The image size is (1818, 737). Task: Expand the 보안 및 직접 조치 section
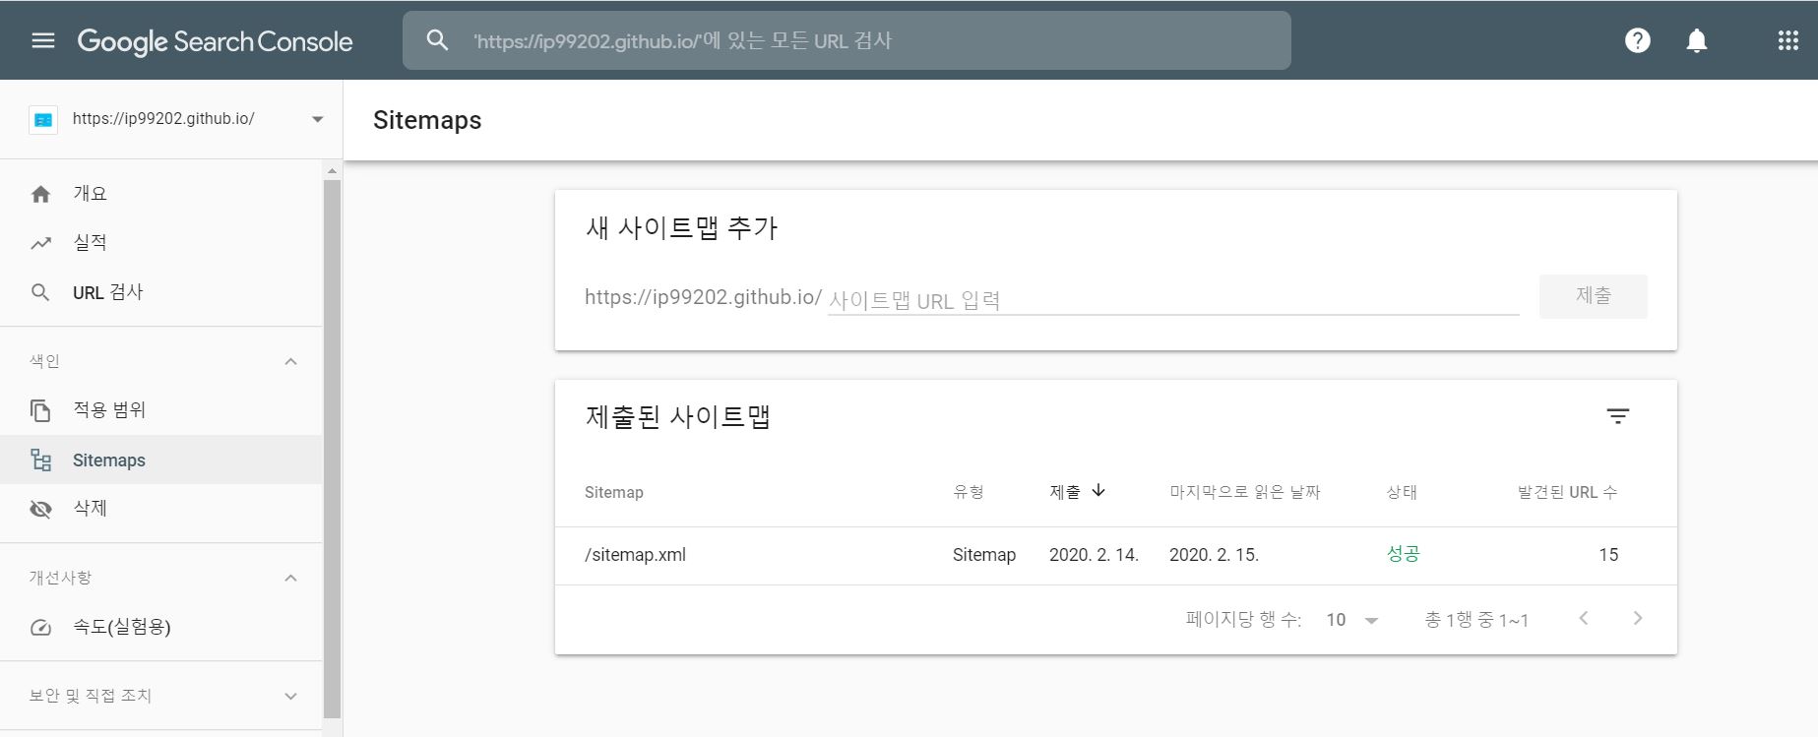pyautogui.click(x=290, y=696)
